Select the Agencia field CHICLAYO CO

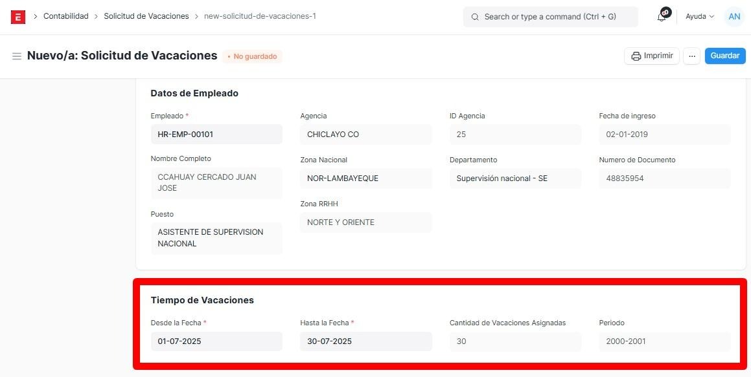pyautogui.click(x=365, y=135)
